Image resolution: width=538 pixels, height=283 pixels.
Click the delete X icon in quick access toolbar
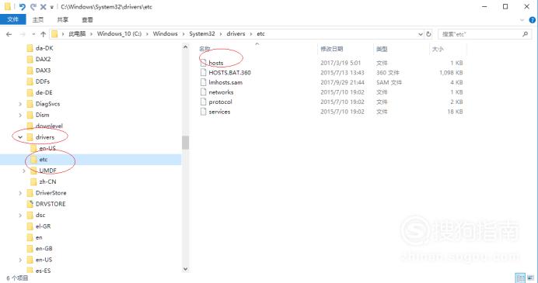point(44,6)
